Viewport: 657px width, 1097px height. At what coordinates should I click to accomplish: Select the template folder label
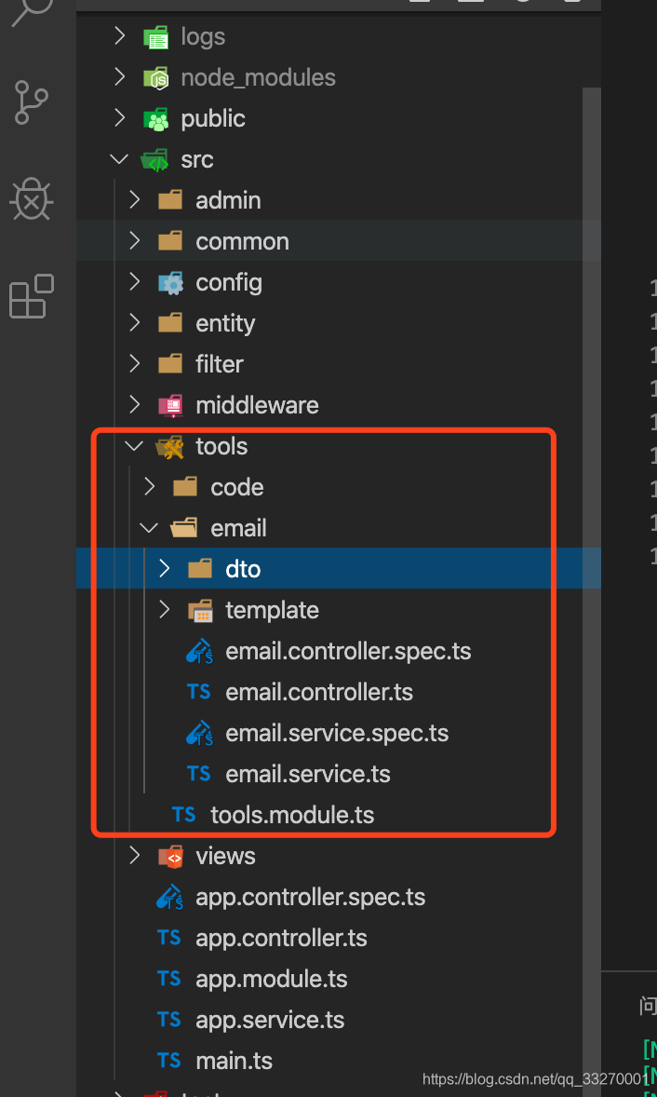point(272,610)
